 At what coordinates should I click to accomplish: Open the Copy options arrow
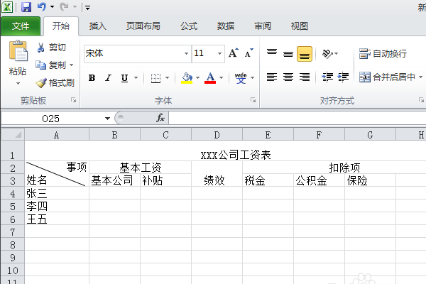click(72, 65)
